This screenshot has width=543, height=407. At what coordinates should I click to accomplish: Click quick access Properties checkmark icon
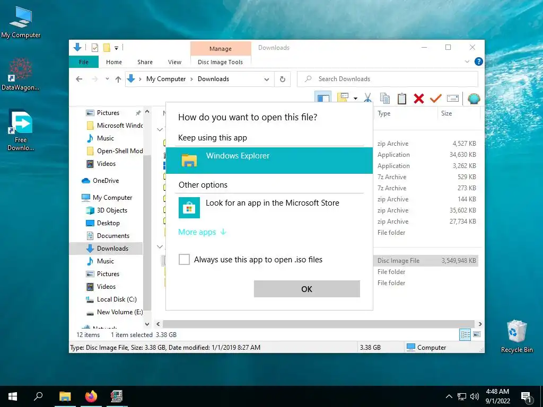[95, 48]
